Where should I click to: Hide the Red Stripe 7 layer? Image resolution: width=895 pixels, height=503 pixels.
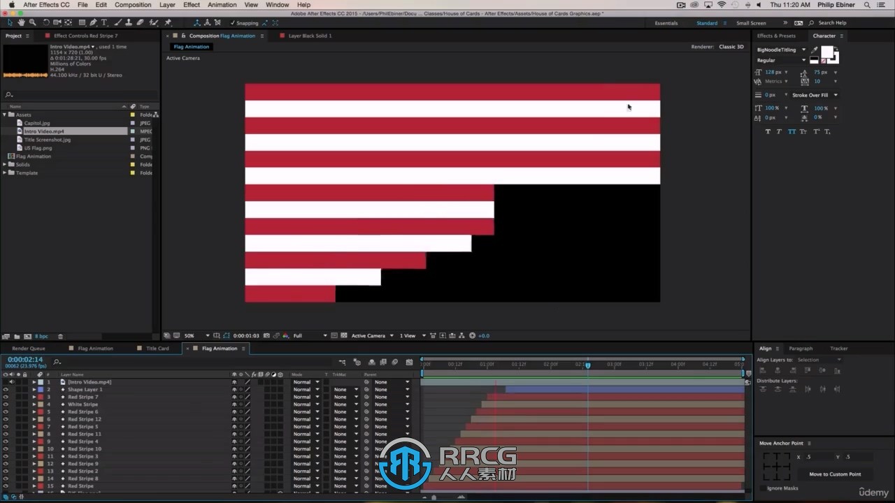(x=6, y=397)
